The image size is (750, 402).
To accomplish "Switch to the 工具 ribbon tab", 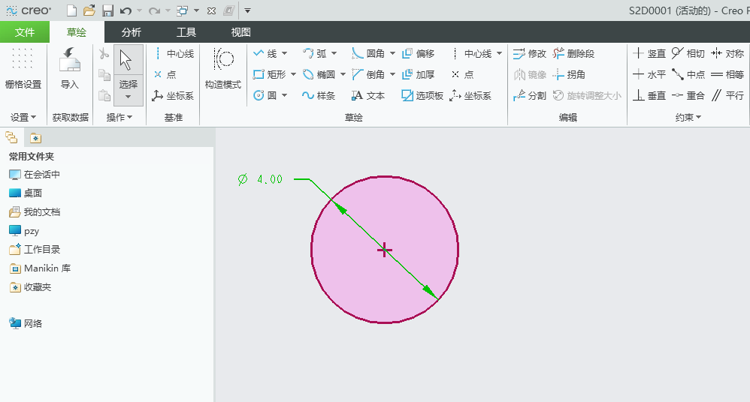I will 186,32.
